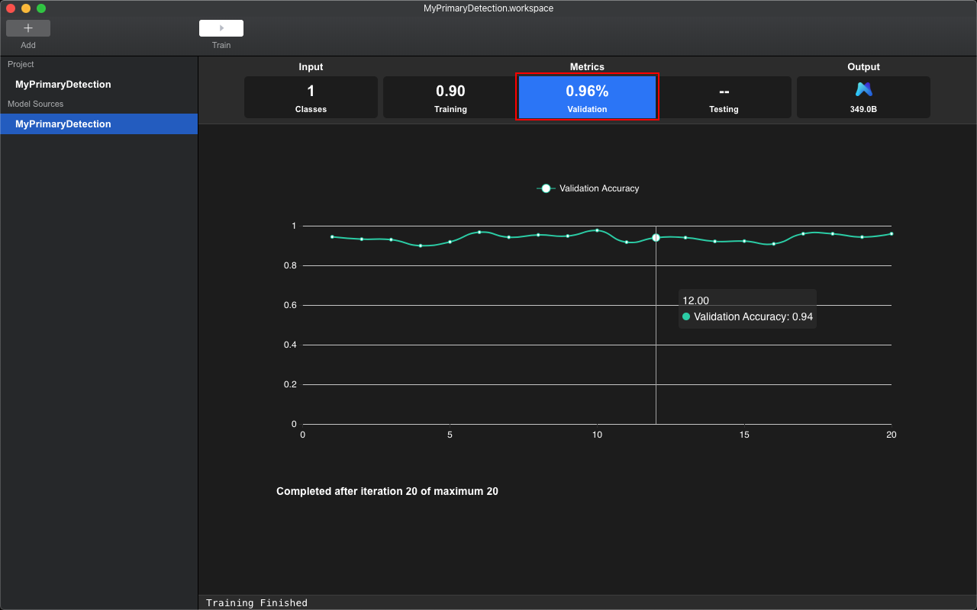Click the 349.0B output size text
This screenshot has height=610, width=977.
pyautogui.click(x=863, y=109)
